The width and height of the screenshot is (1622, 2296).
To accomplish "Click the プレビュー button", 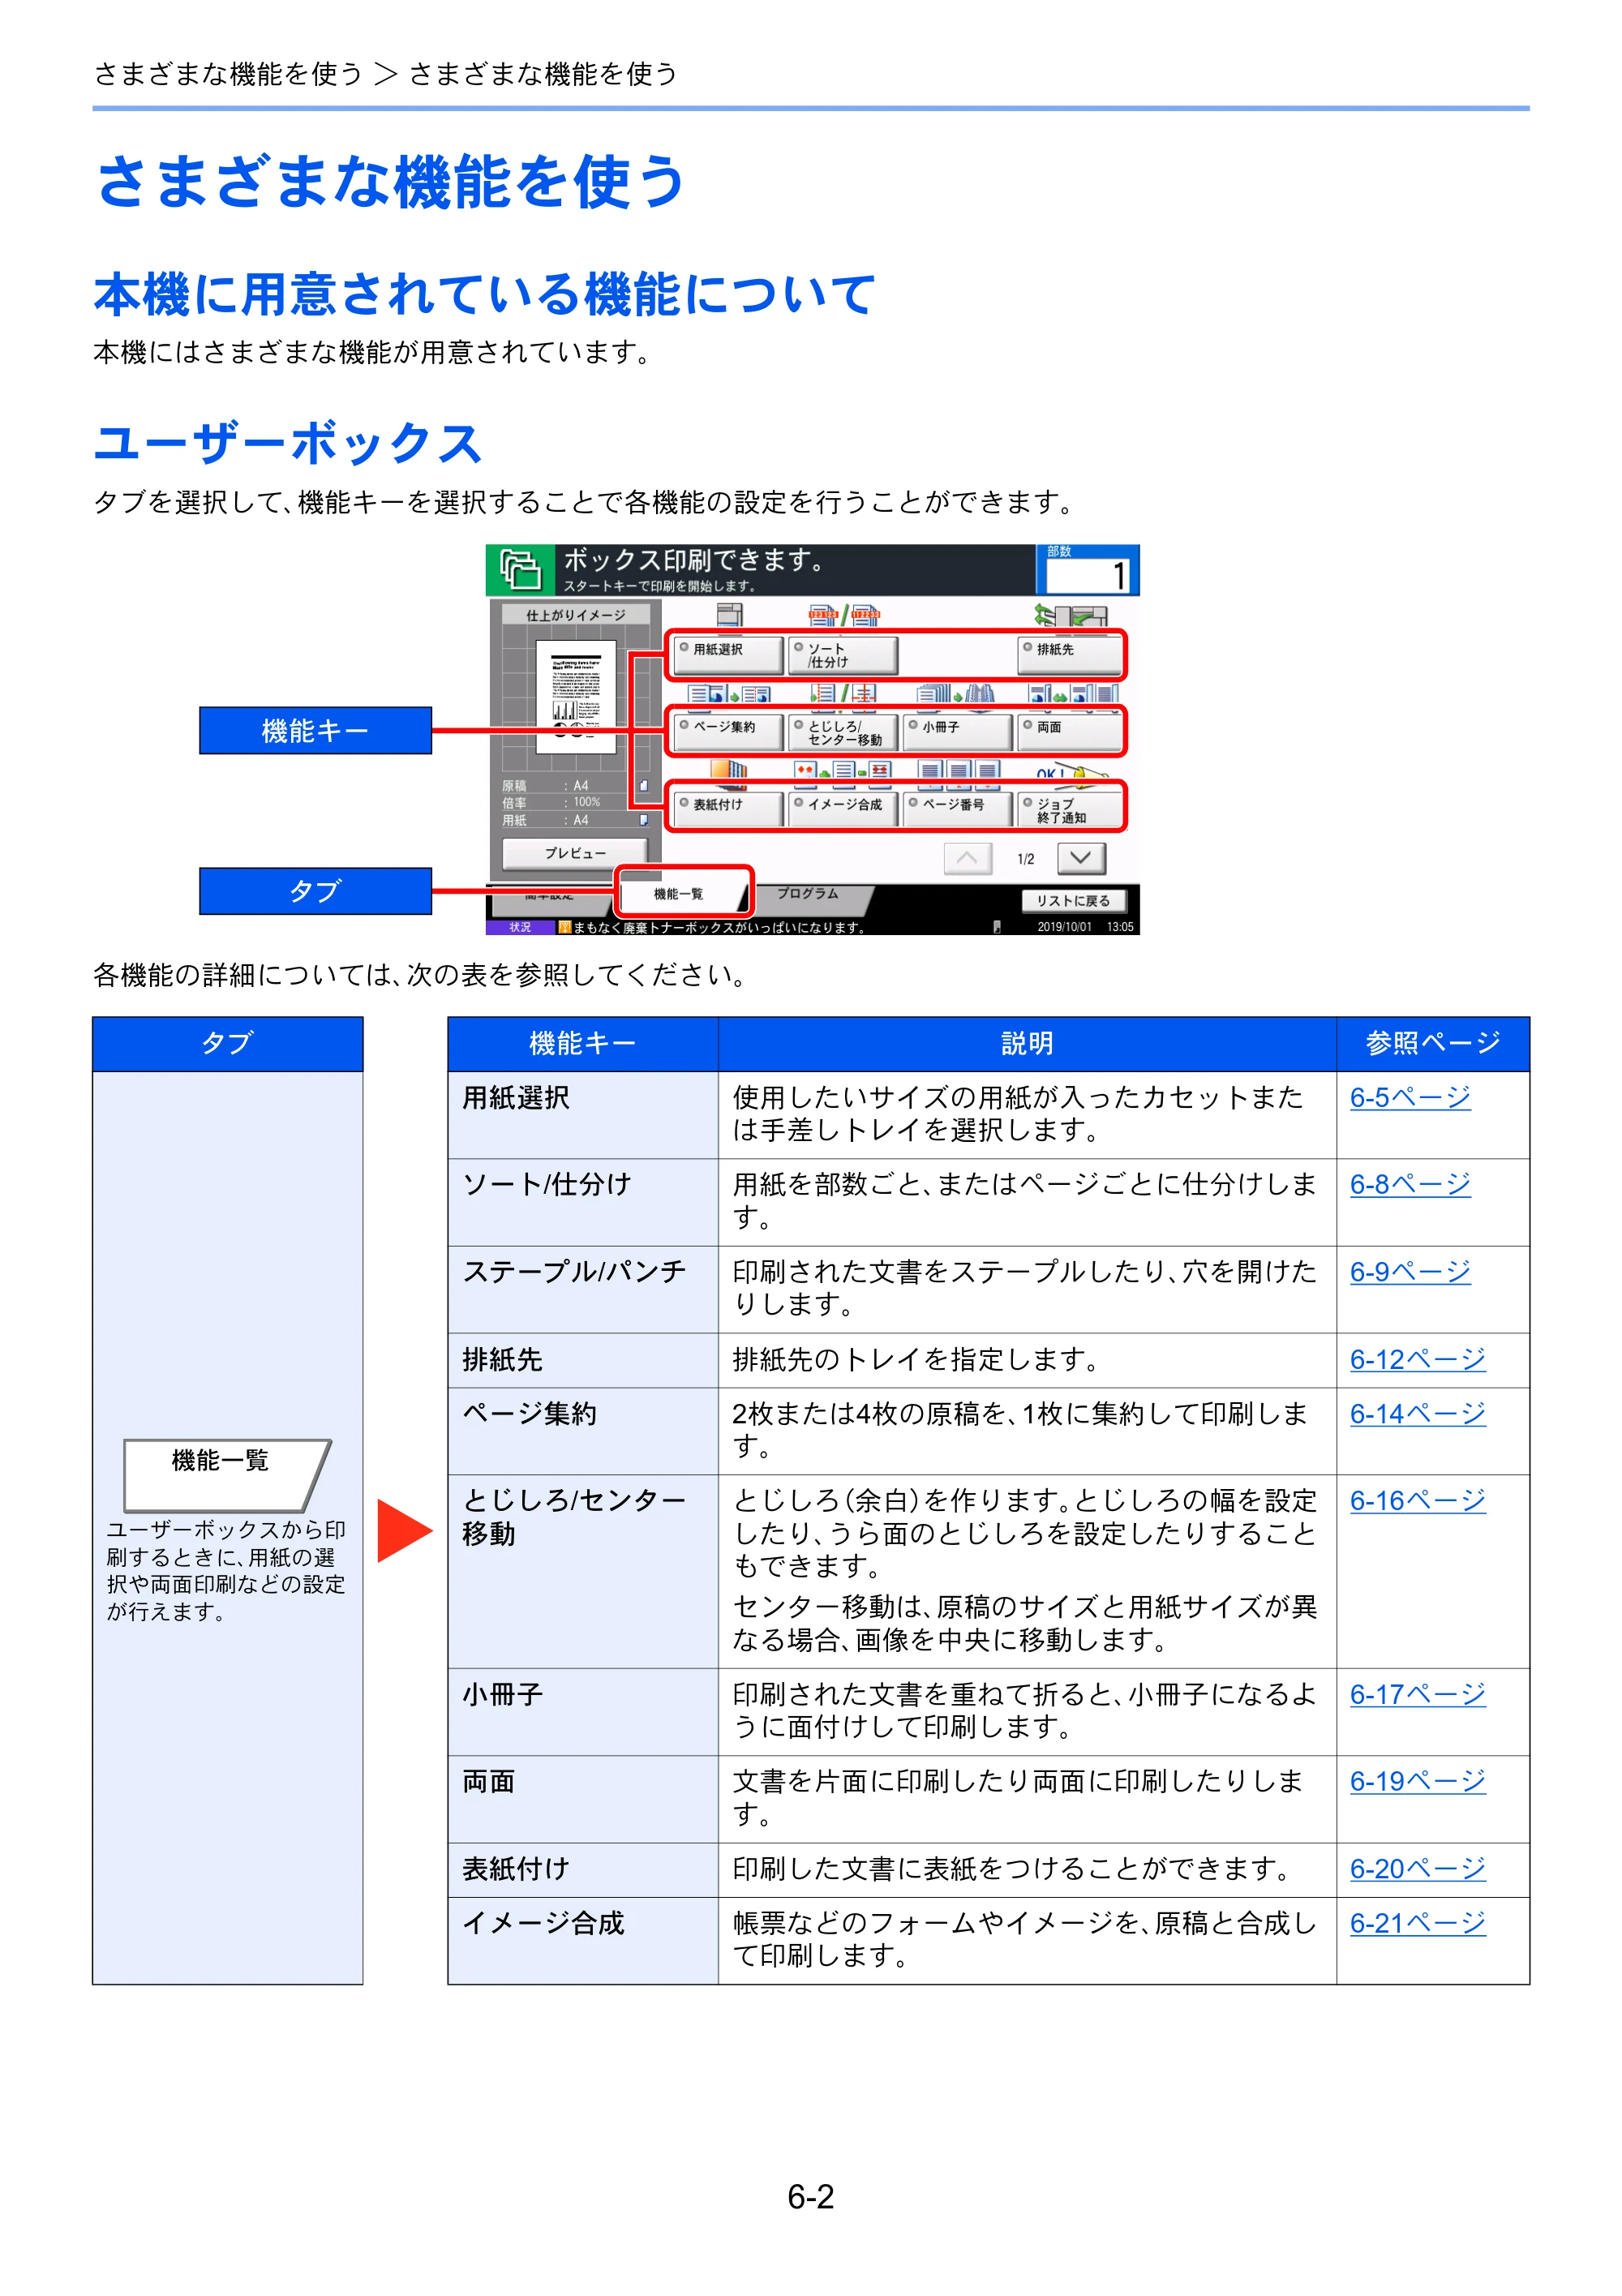I will pos(574,853).
